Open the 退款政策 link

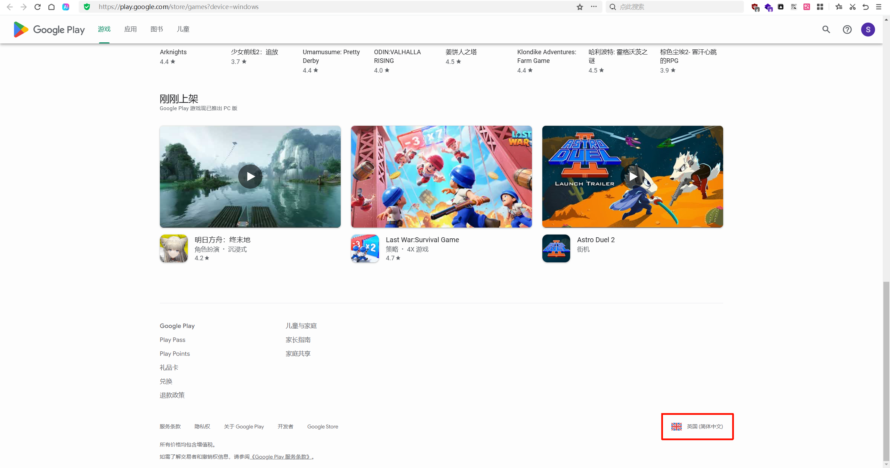(x=172, y=395)
